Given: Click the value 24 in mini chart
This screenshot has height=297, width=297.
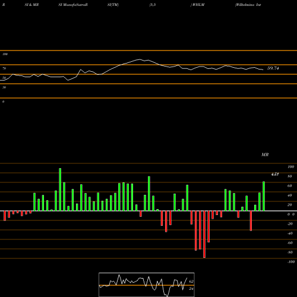Looking at the screenshot, I should pyautogui.click(x=191, y=289).
